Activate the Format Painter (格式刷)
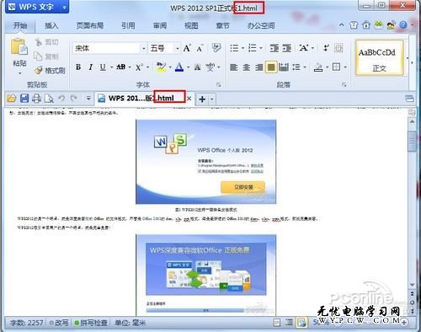Screen dimensions: 421x332 [50, 71]
